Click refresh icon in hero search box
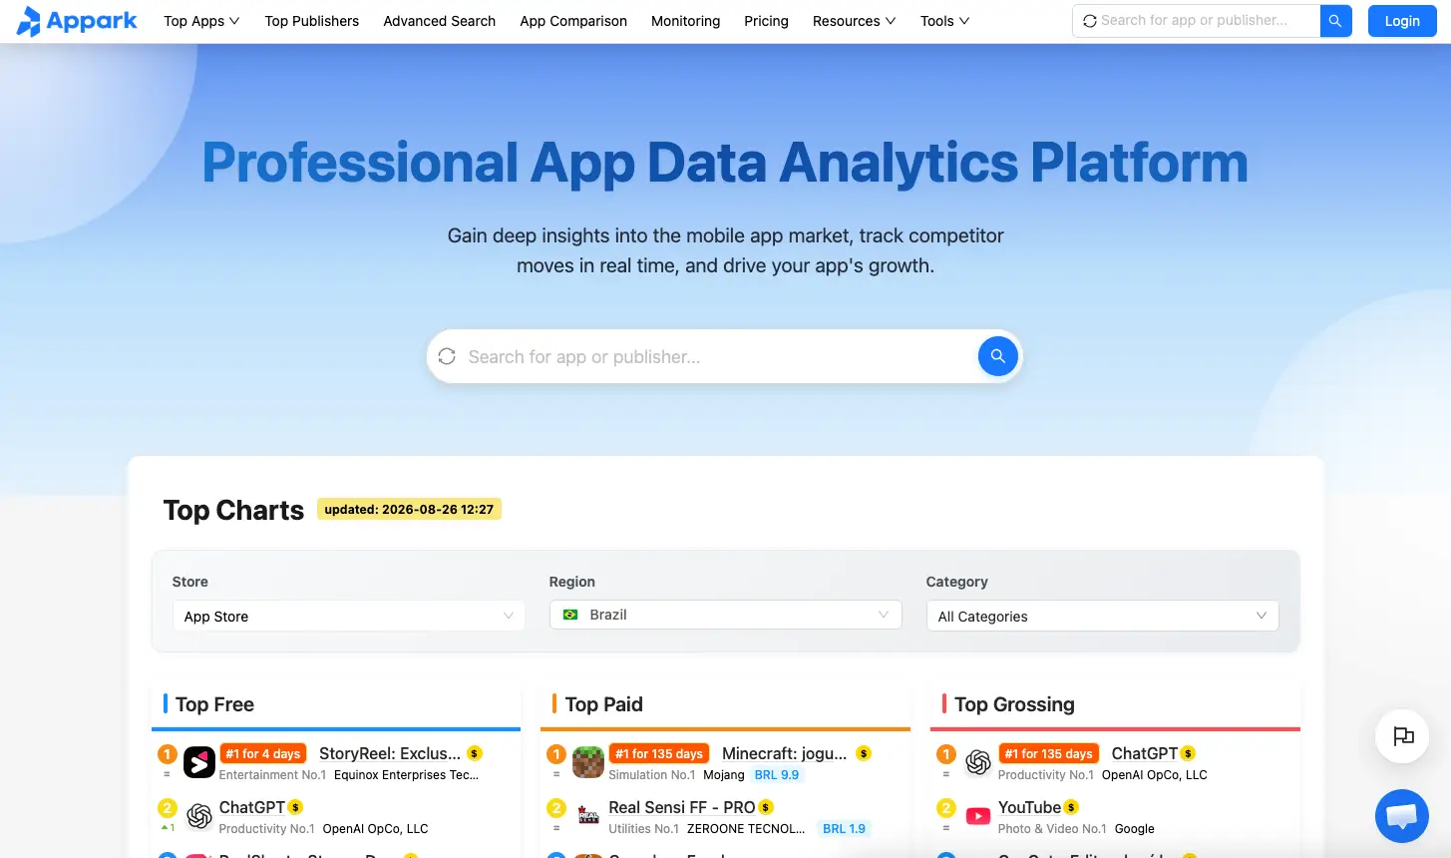 447,356
